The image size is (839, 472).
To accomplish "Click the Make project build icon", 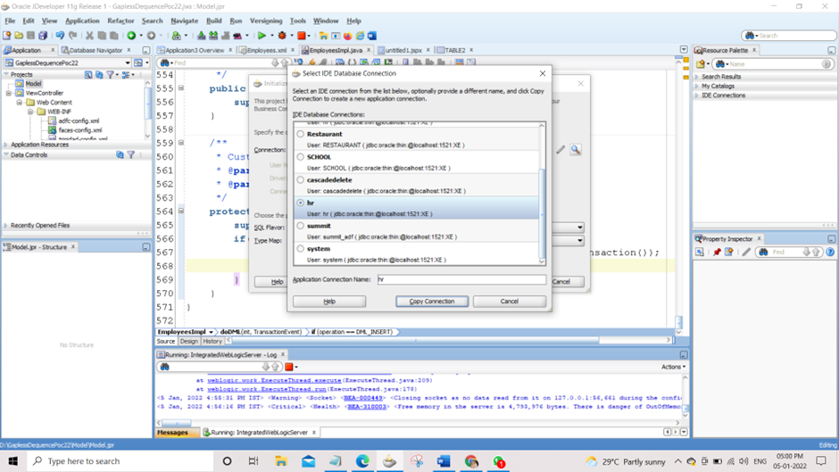I will [201, 36].
